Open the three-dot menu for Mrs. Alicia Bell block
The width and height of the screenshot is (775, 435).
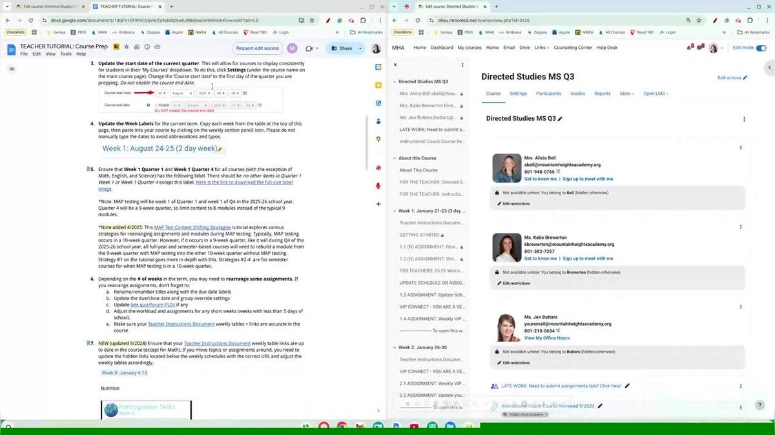coord(741,148)
